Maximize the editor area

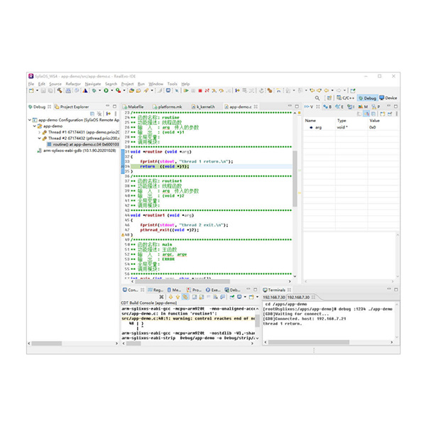click(x=297, y=106)
